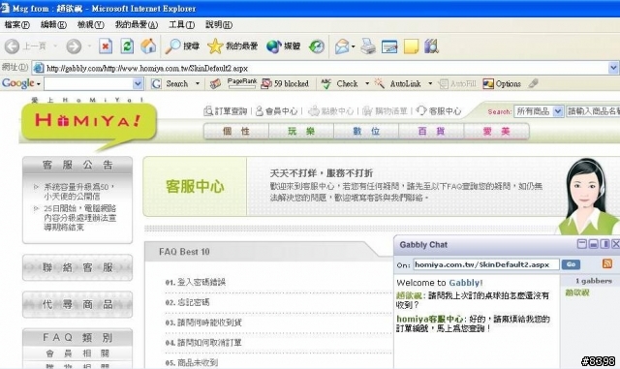Select the 個性 category tab

(x=236, y=132)
